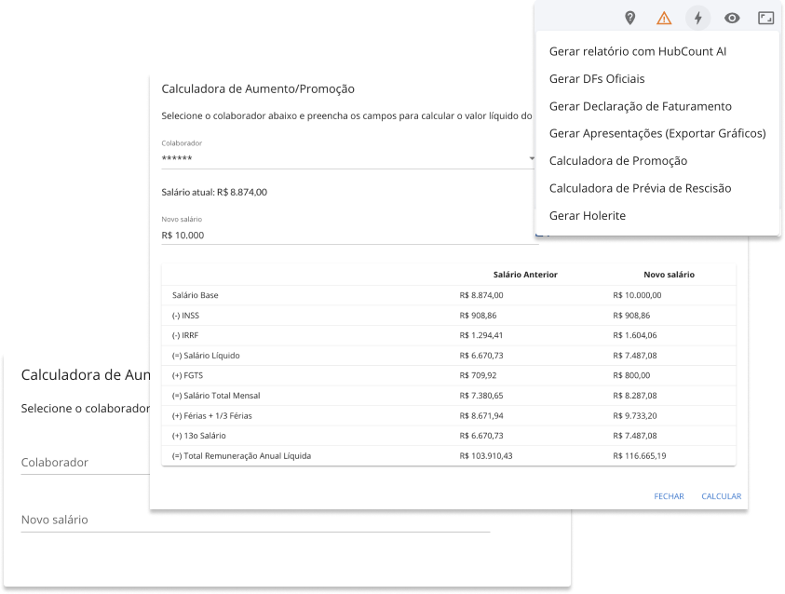The height and width of the screenshot is (594, 785).
Task: Click the (+) 13o Salário row label
Action: [199, 436]
